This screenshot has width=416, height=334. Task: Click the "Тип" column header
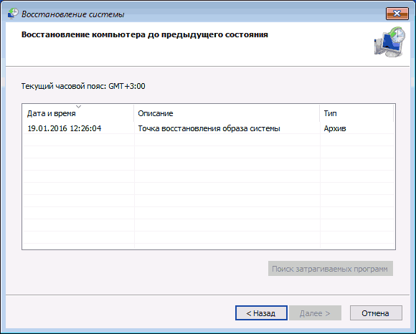pos(356,113)
